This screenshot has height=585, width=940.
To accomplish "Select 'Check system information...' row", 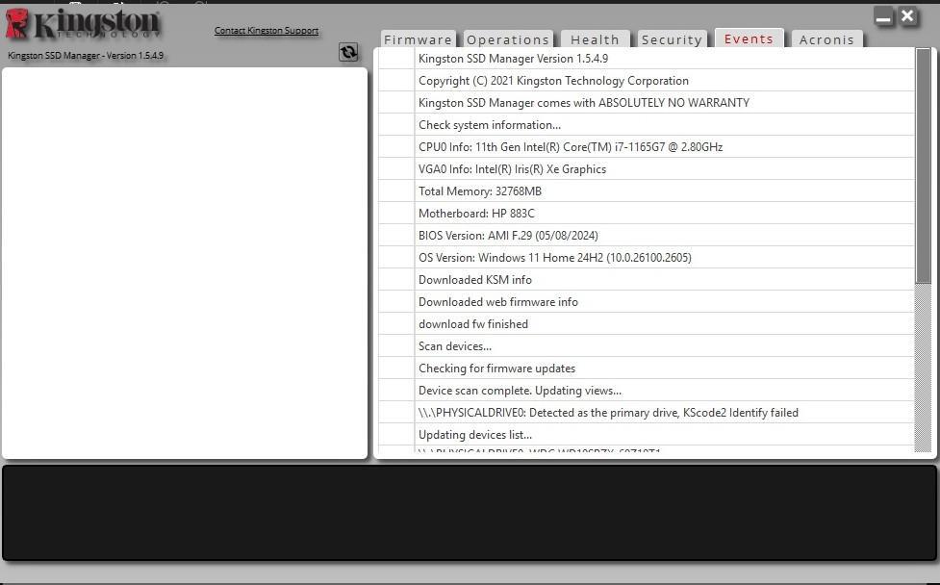I will (647, 125).
